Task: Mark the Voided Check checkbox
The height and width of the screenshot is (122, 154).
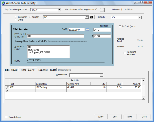Action: [x=6, y=117]
